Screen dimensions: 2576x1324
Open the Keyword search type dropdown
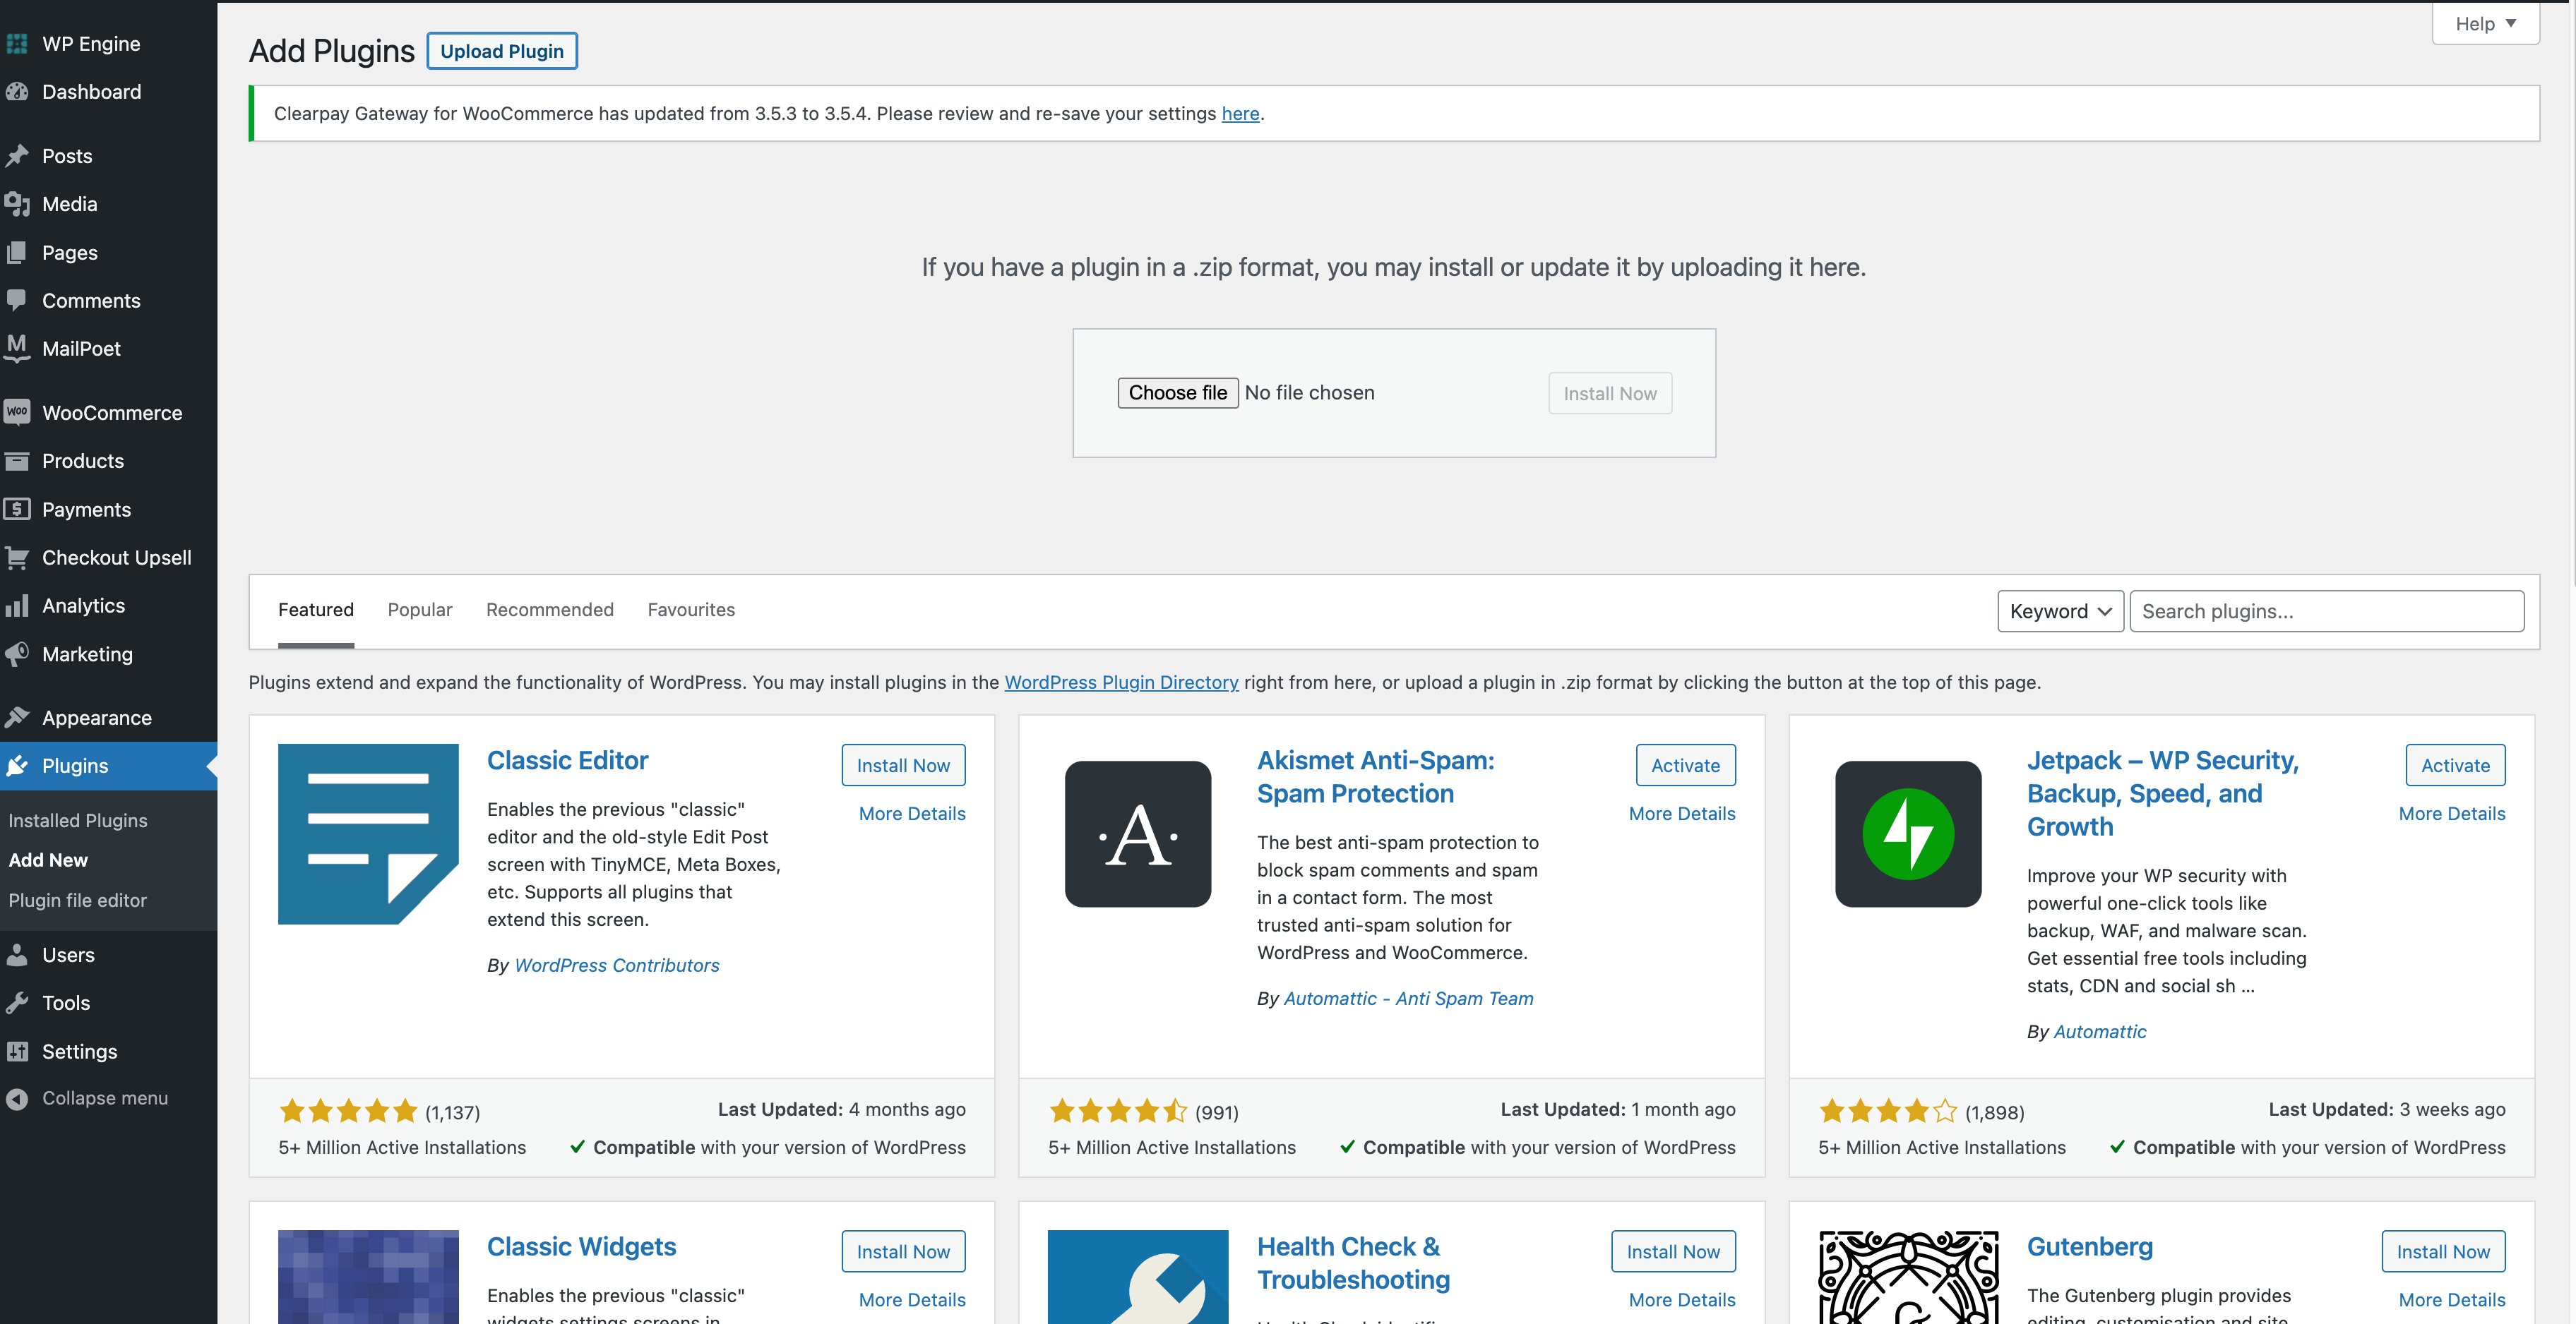click(2059, 611)
